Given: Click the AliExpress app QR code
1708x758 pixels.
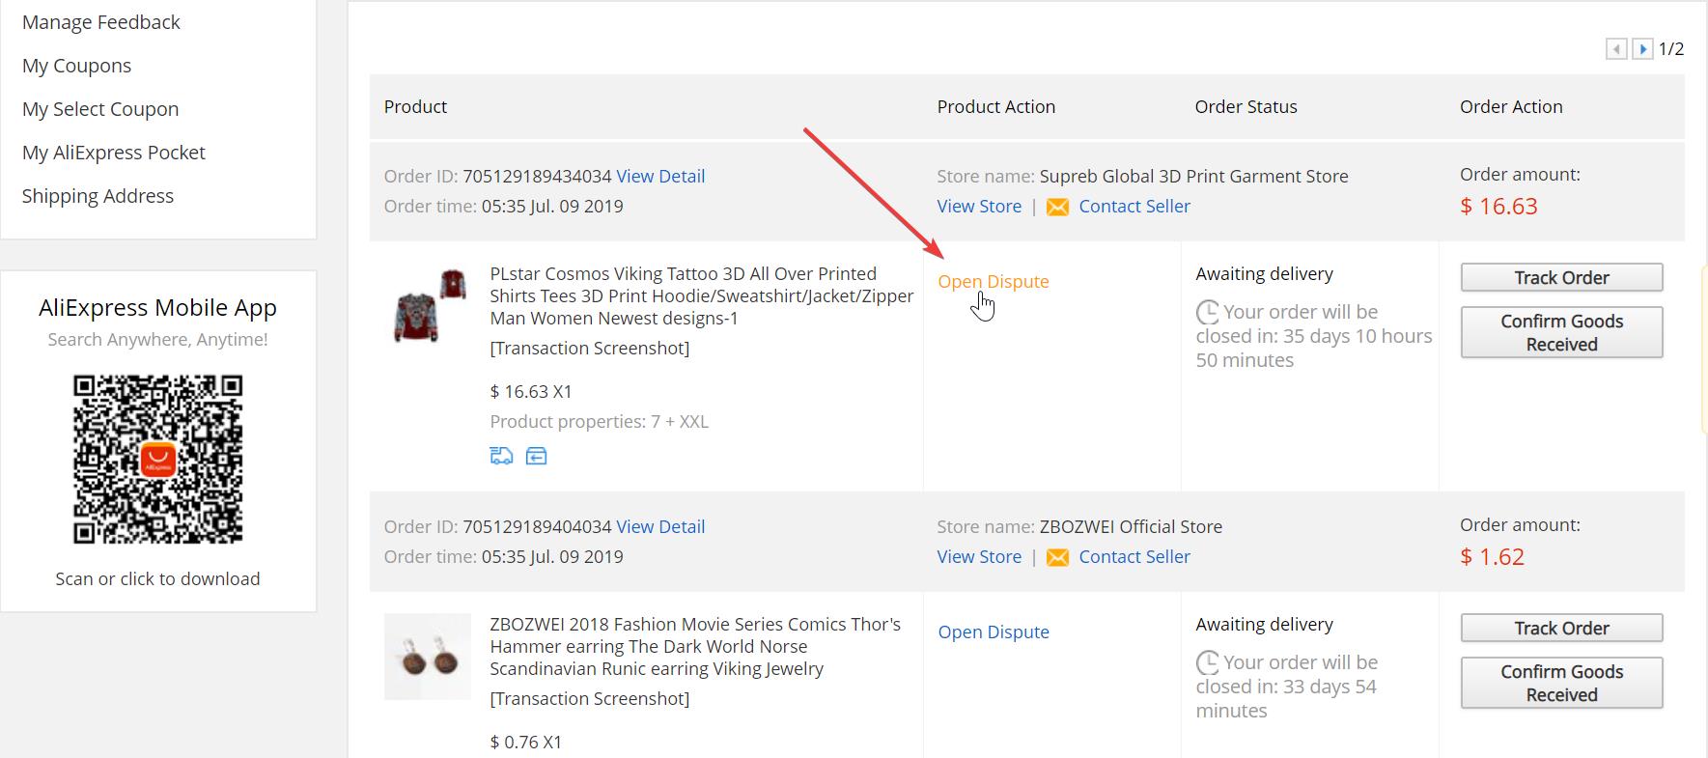Looking at the screenshot, I should [x=158, y=460].
